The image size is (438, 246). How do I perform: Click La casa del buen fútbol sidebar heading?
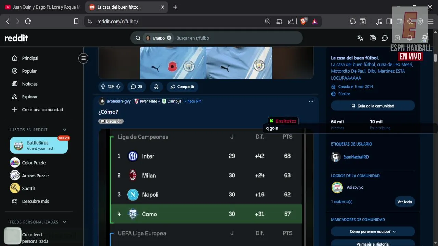pyautogui.click(x=355, y=58)
